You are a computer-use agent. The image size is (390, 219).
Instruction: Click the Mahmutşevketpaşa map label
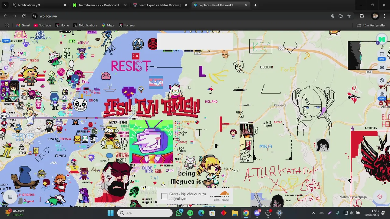pyautogui.click(x=353, y=197)
